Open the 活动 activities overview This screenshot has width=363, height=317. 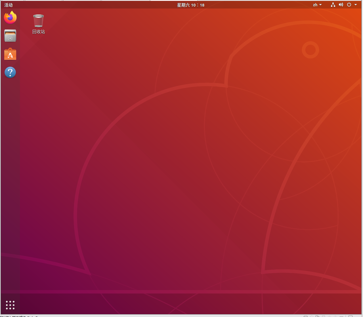[9, 5]
